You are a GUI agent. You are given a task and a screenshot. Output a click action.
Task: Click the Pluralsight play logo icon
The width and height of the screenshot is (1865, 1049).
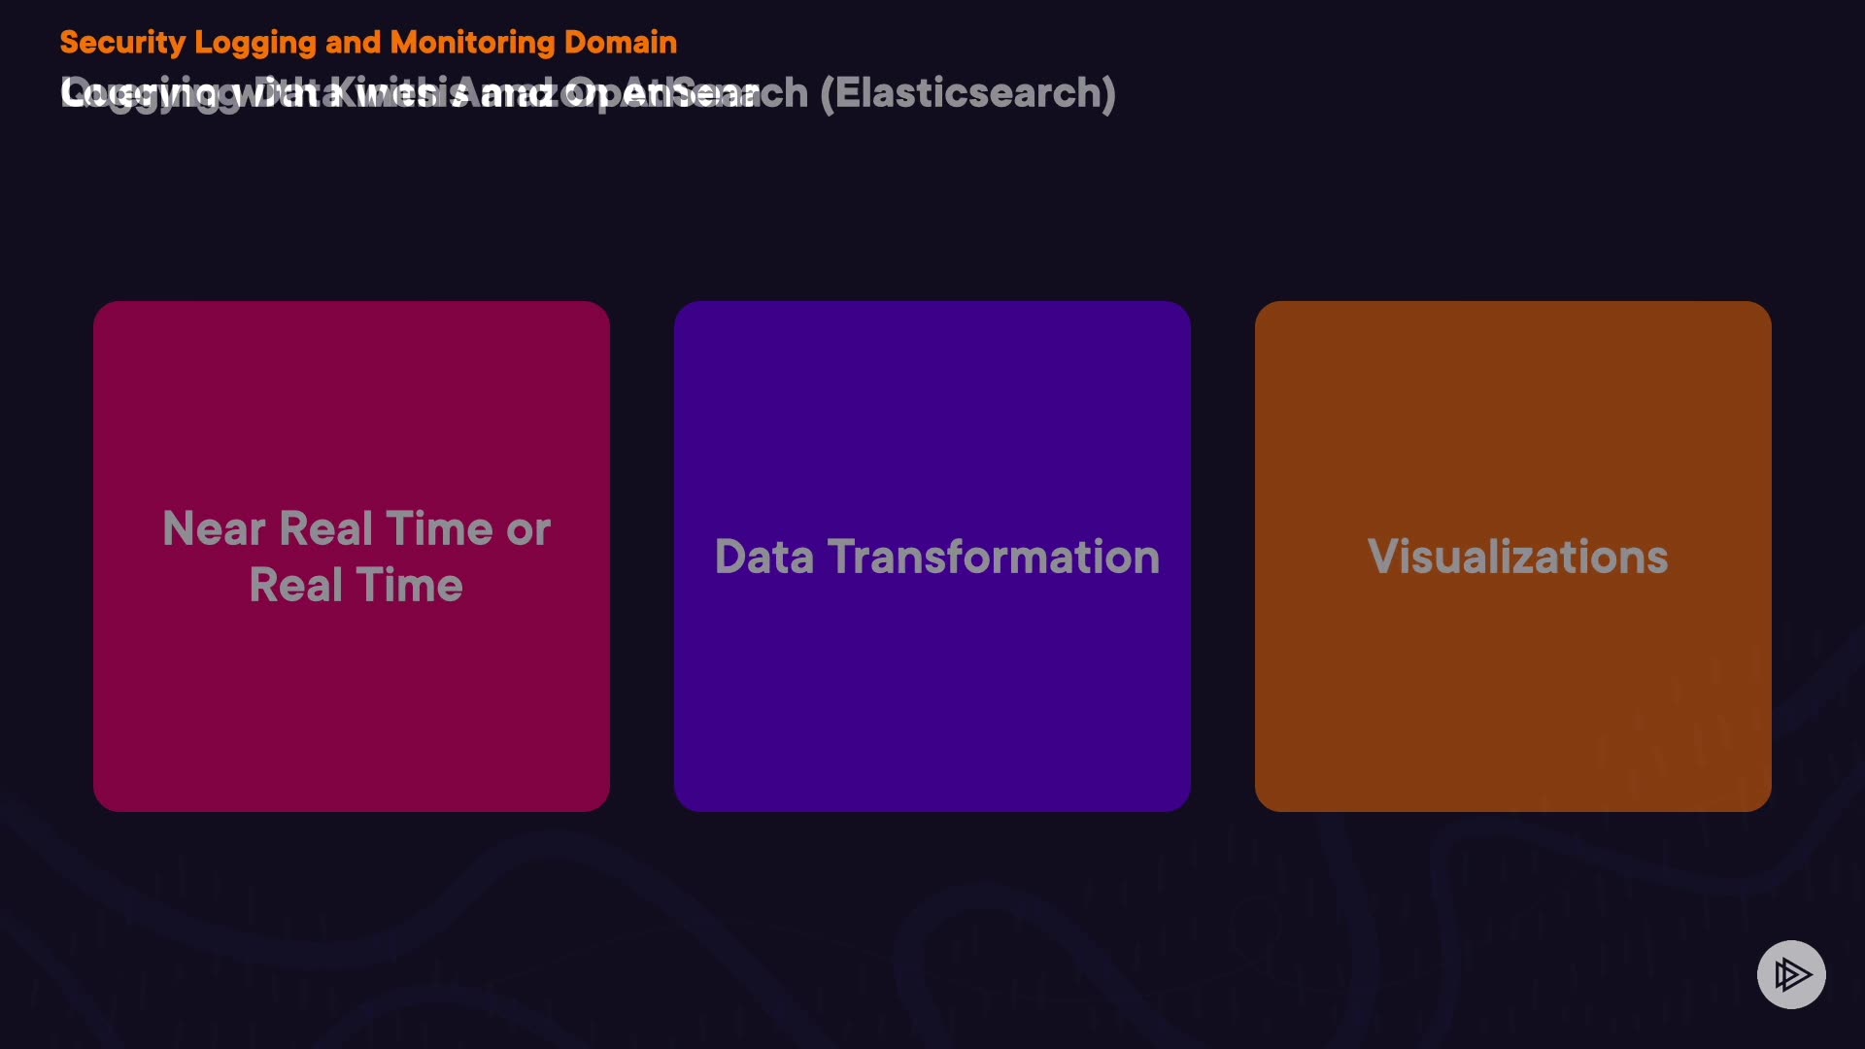coord(1791,974)
